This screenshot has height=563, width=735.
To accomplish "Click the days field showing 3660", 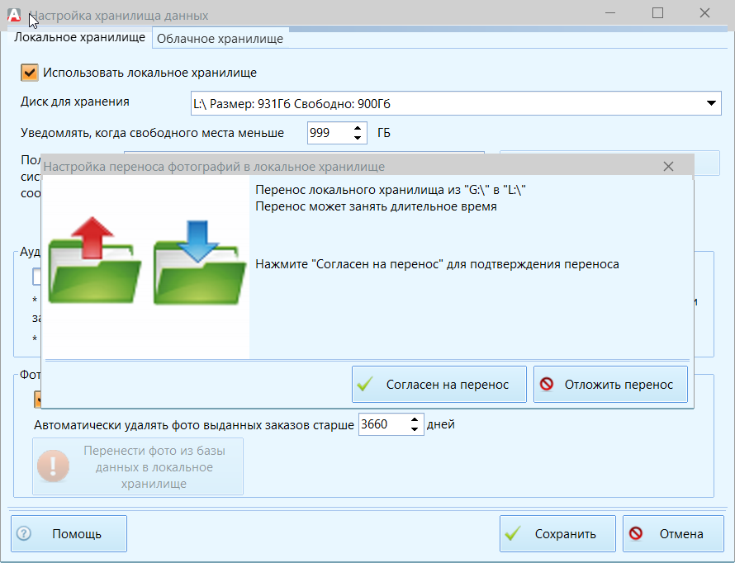I will [x=383, y=424].
